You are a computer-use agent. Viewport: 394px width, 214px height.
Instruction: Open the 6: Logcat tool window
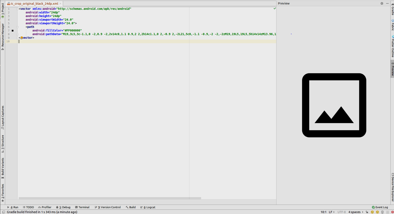click(148, 207)
